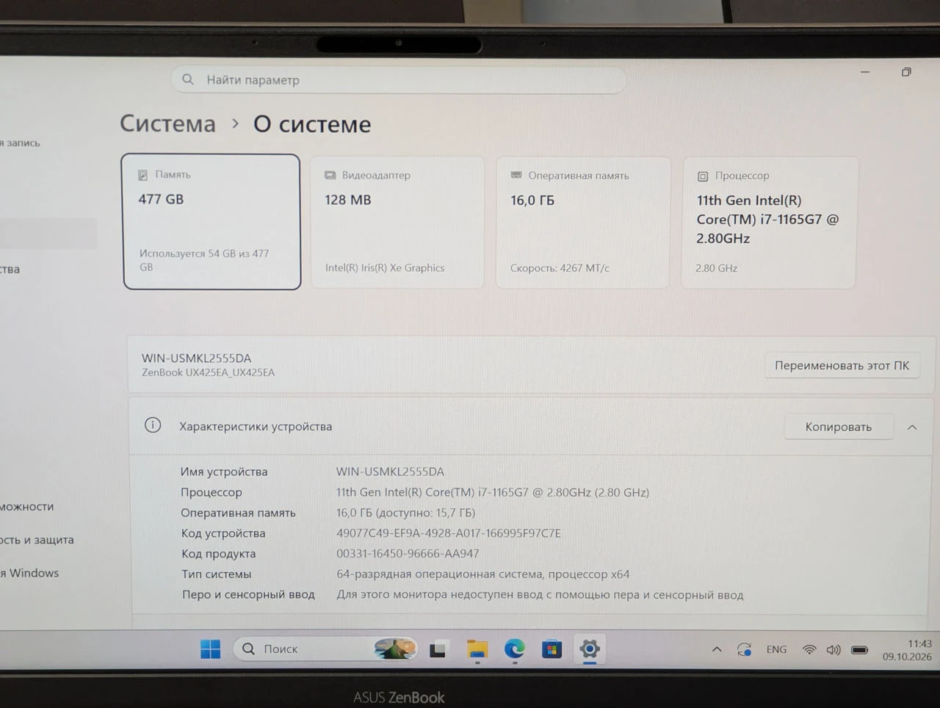Click the Процессор card CPU icon

(703, 176)
